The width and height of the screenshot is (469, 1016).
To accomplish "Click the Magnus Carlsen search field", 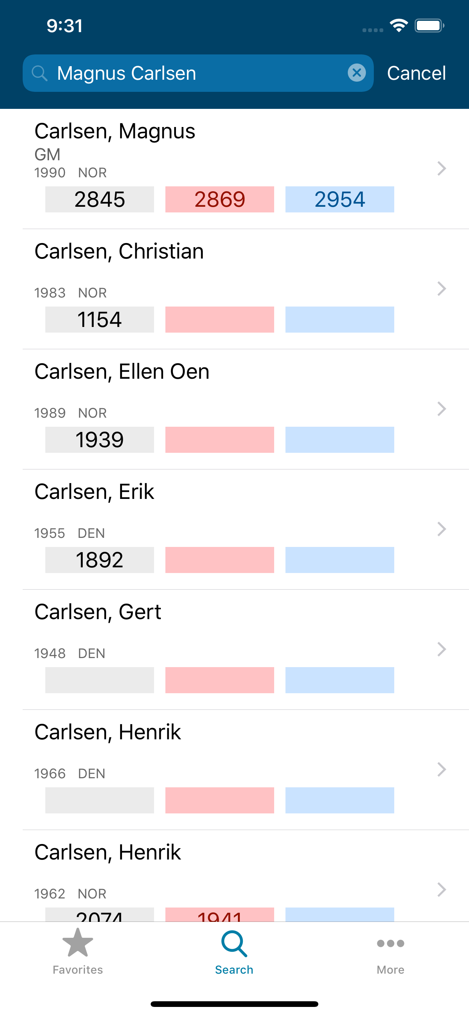I will 197,73.
